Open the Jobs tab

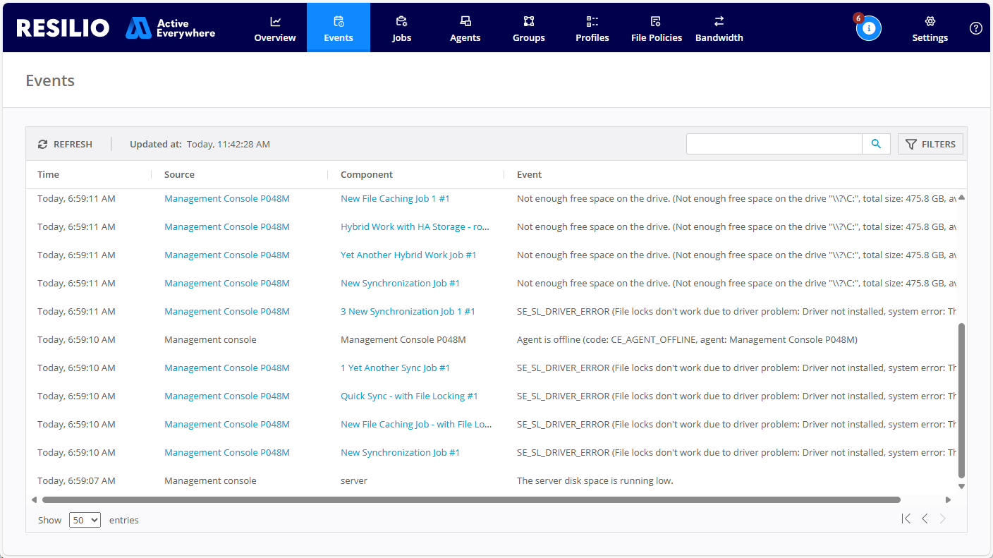(x=401, y=29)
